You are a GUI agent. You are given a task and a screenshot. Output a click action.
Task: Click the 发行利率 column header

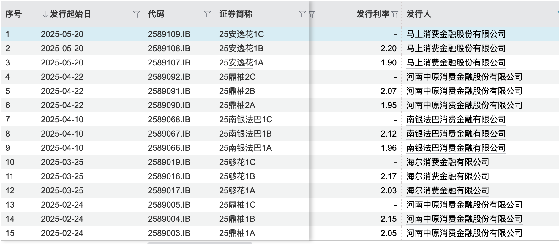(372, 14)
